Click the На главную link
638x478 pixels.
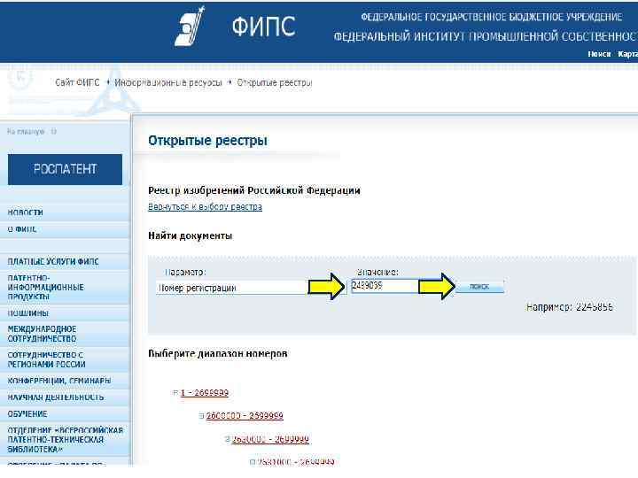point(26,131)
